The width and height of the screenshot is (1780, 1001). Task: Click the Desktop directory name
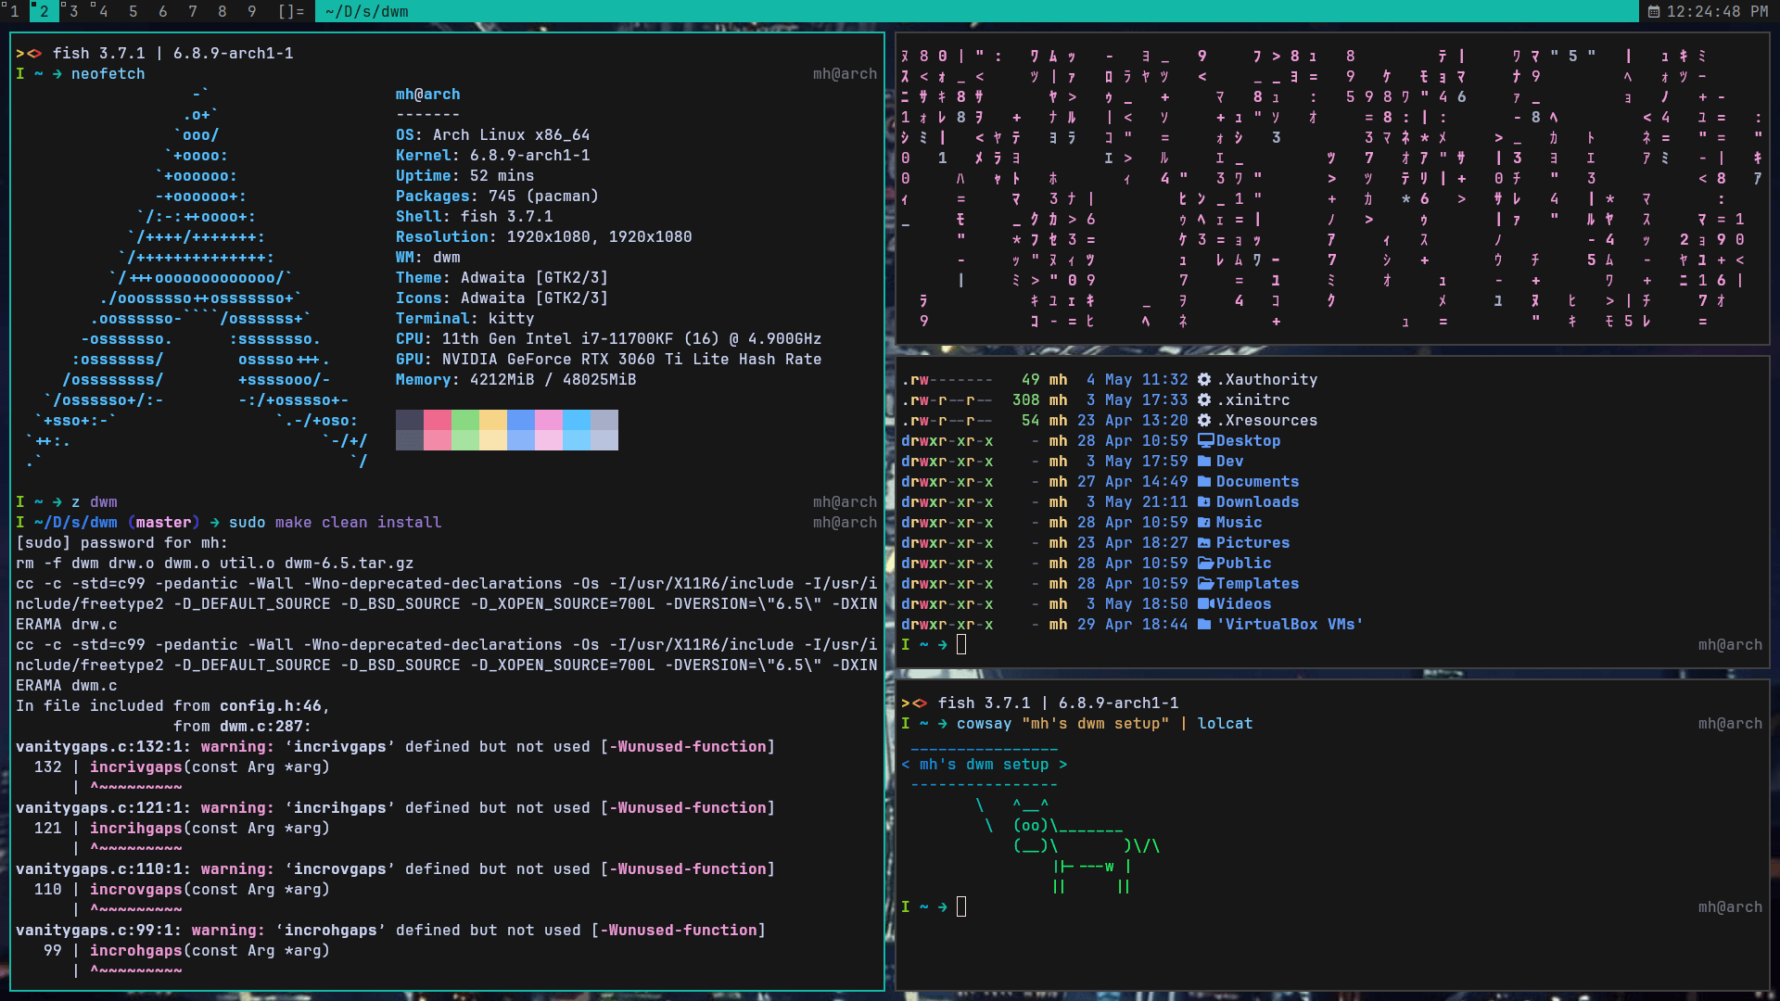[x=1248, y=440]
